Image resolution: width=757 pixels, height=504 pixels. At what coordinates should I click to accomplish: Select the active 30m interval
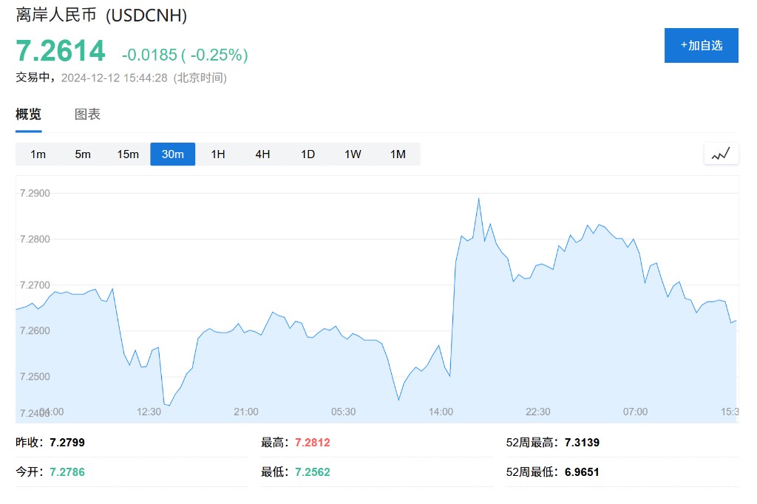coord(173,154)
